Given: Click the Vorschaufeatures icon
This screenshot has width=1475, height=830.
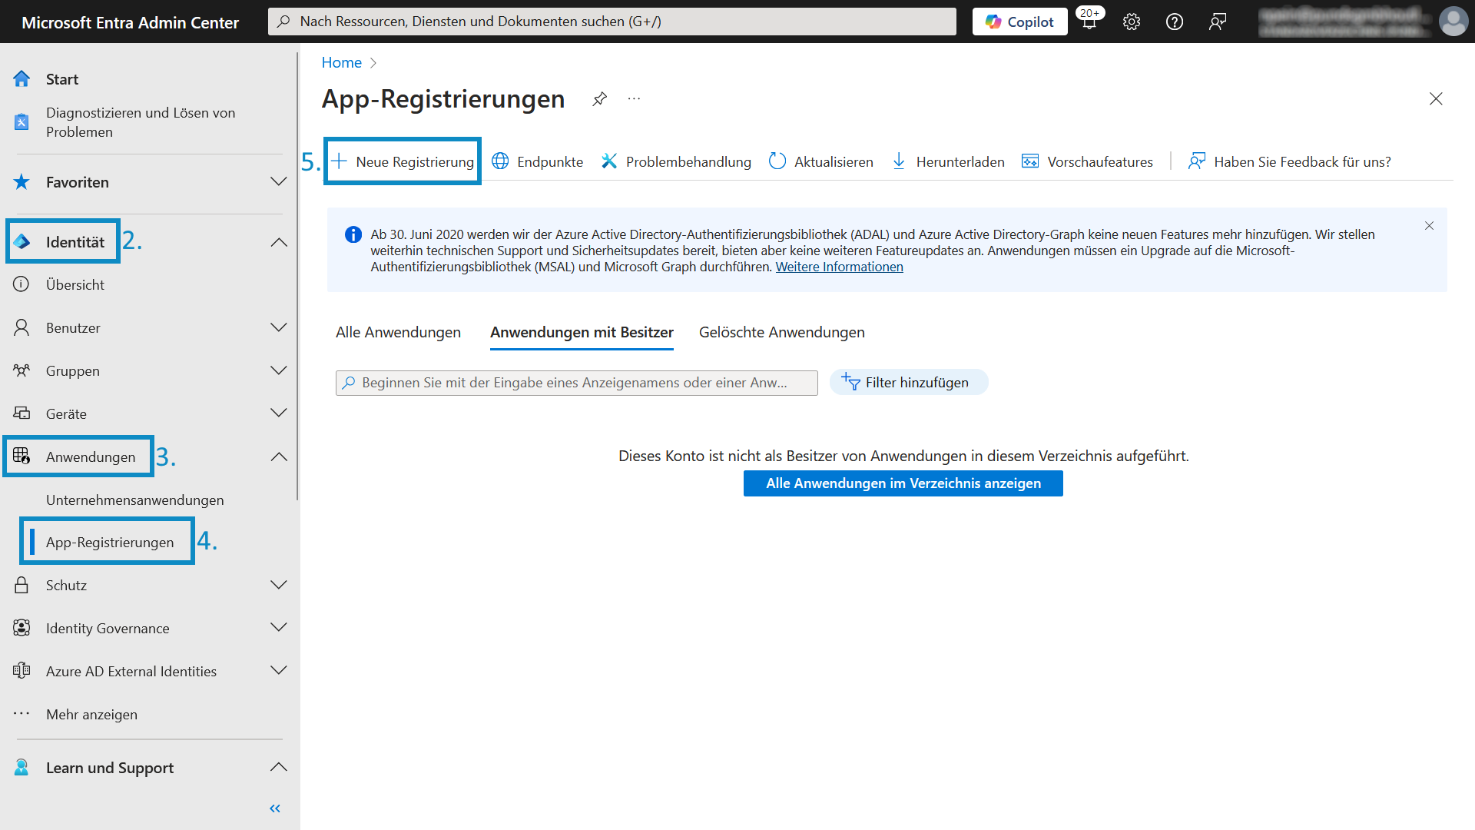Looking at the screenshot, I should [1030, 161].
